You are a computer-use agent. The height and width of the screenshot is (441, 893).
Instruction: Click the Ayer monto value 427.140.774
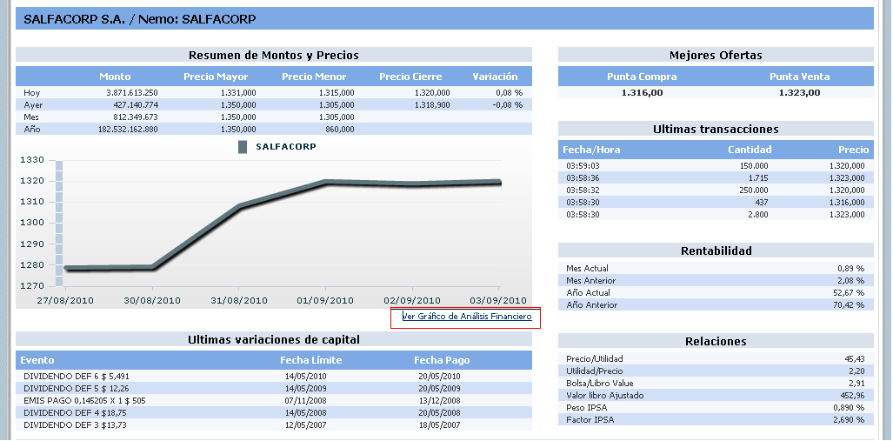coord(137,105)
